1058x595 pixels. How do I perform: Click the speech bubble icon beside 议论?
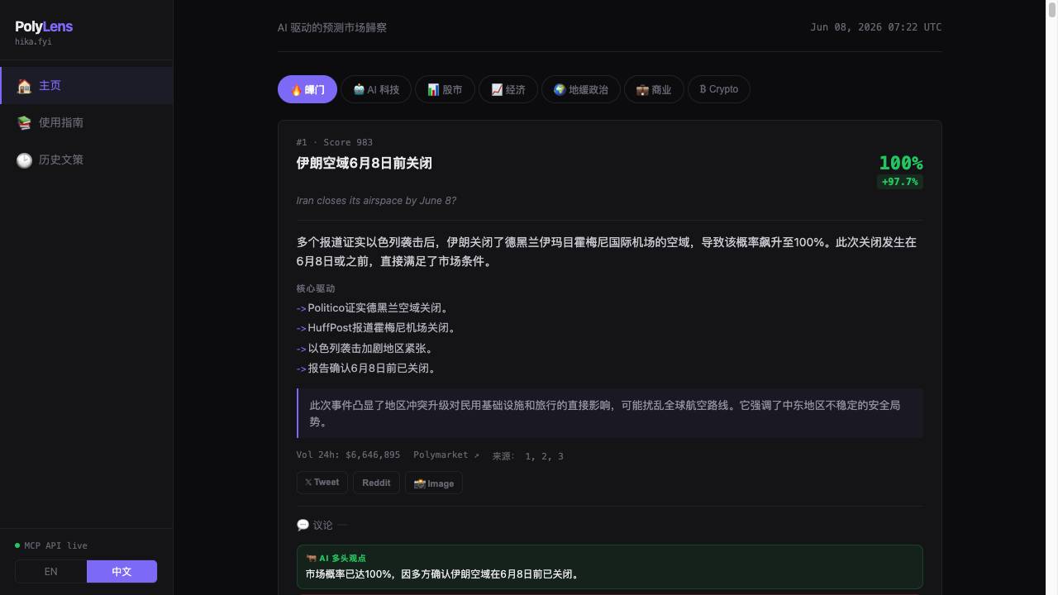303,526
